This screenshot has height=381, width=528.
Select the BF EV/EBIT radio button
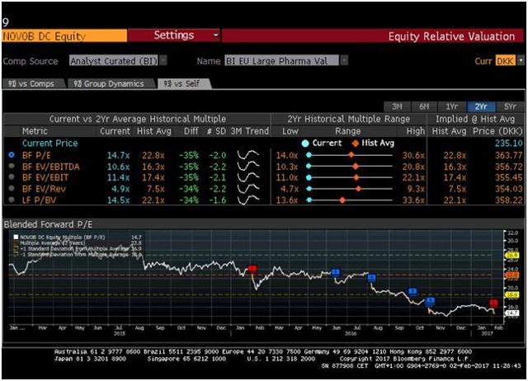point(12,177)
